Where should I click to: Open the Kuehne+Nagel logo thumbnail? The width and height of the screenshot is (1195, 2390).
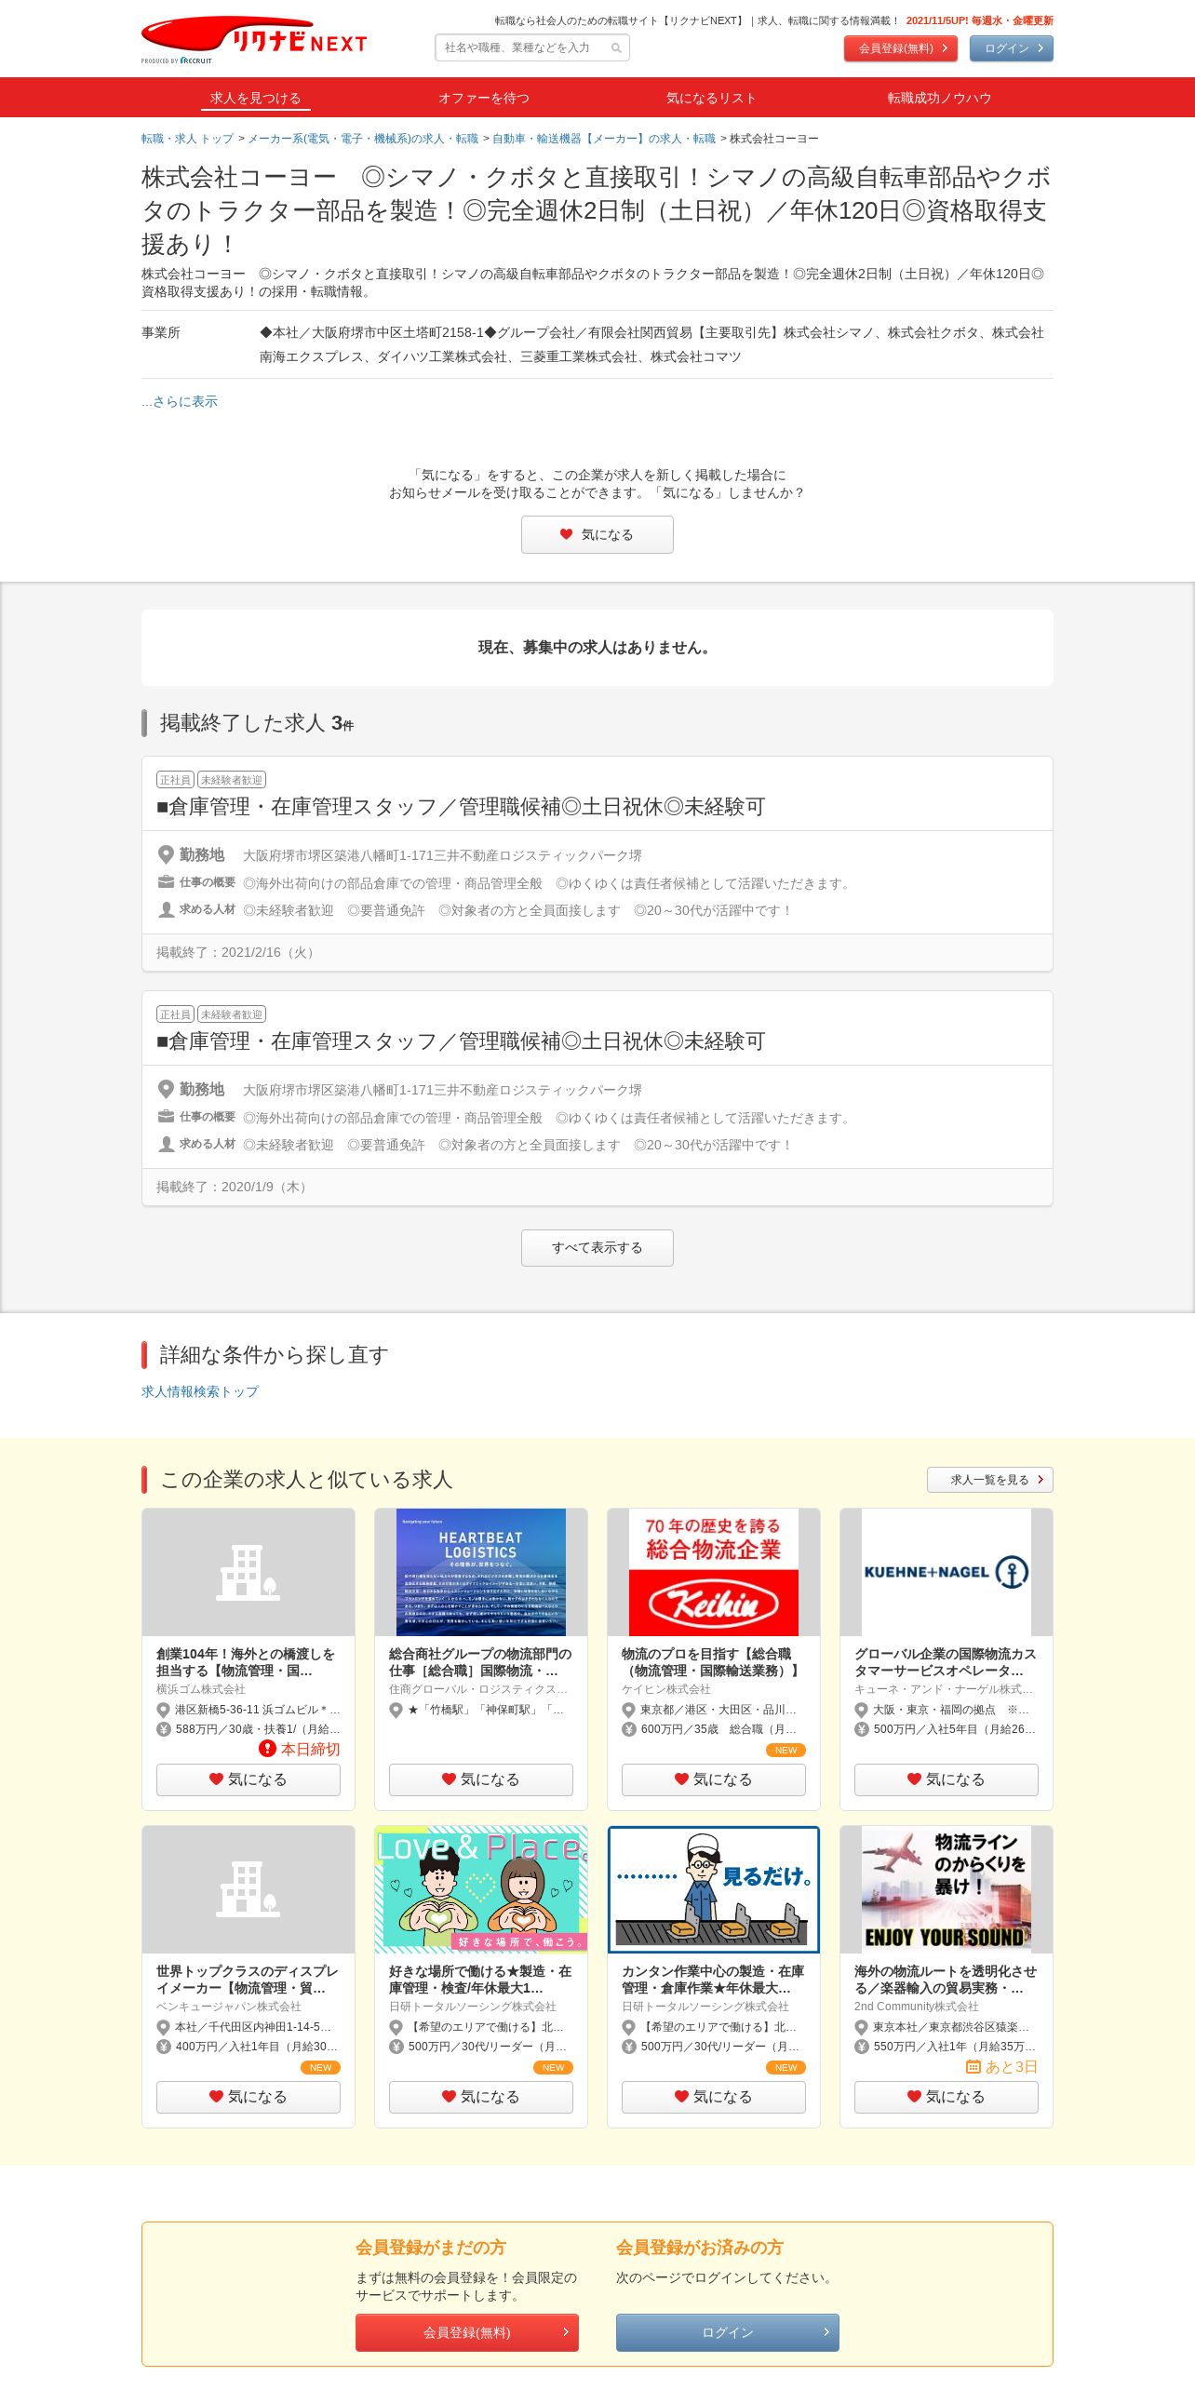click(947, 1572)
